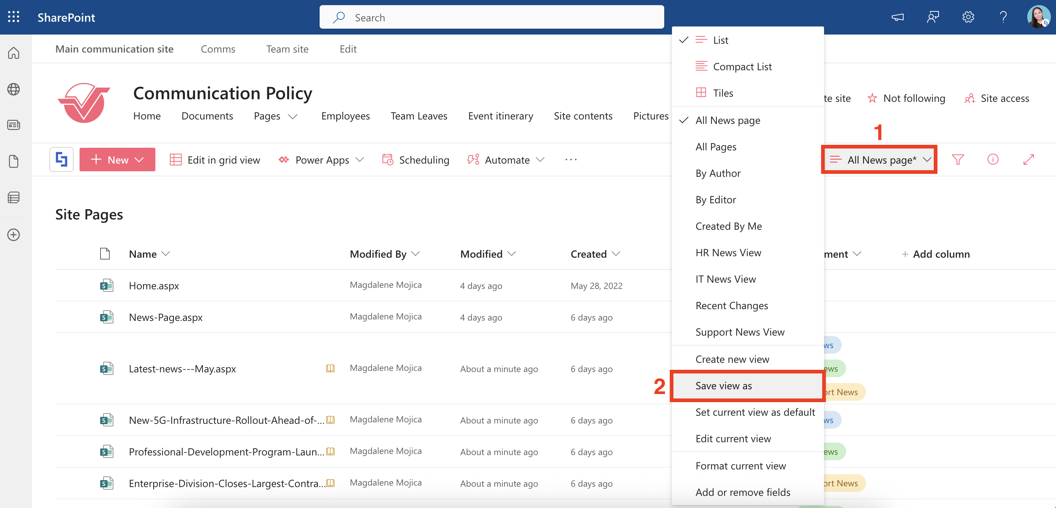Open the app launcher waffle icon
The width and height of the screenshot is (1056, 508).
pyautogui.click(x=14, y=17)
